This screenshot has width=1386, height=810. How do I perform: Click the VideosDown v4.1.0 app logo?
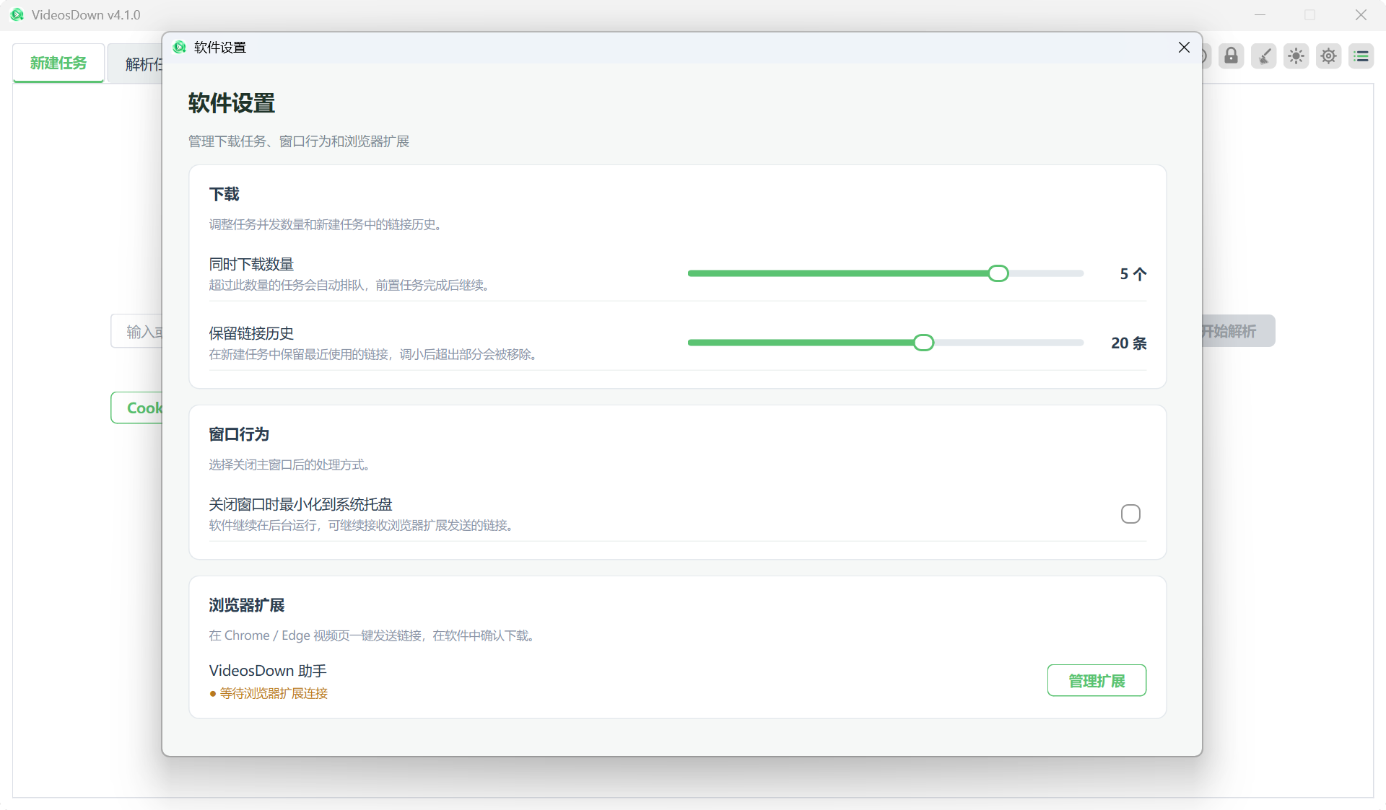pos(17,14)
